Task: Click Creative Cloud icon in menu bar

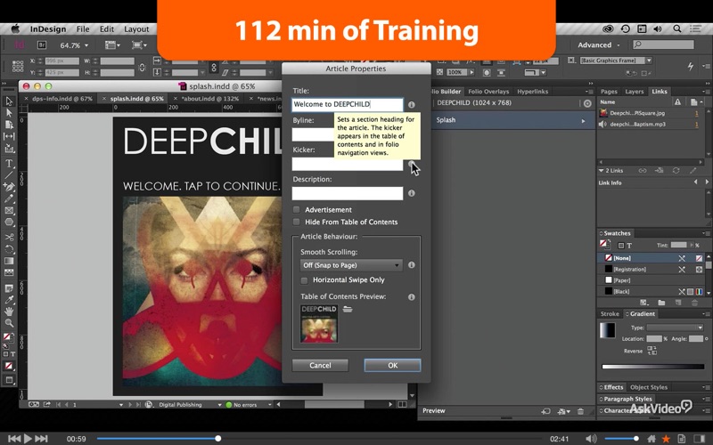Action: (x=608, y=28)
